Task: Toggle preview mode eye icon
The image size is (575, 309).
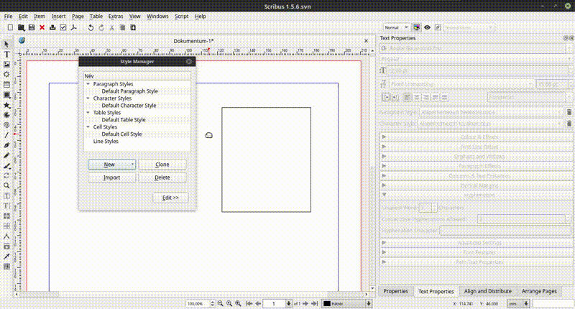Action: point(427,27)
